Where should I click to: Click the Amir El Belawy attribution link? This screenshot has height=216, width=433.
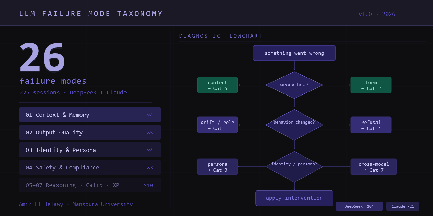tap(41, 204)
